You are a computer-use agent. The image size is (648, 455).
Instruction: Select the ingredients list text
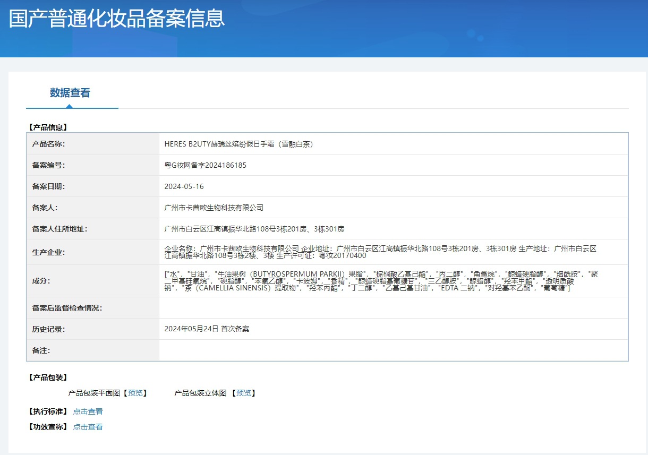coord(381,281)
